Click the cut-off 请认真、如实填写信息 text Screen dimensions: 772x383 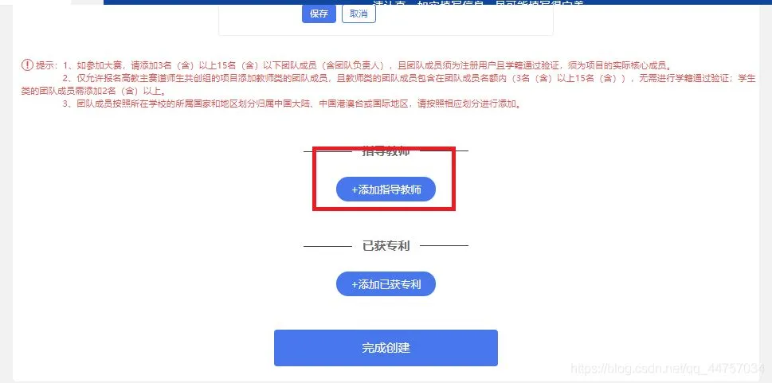(479, 3)
